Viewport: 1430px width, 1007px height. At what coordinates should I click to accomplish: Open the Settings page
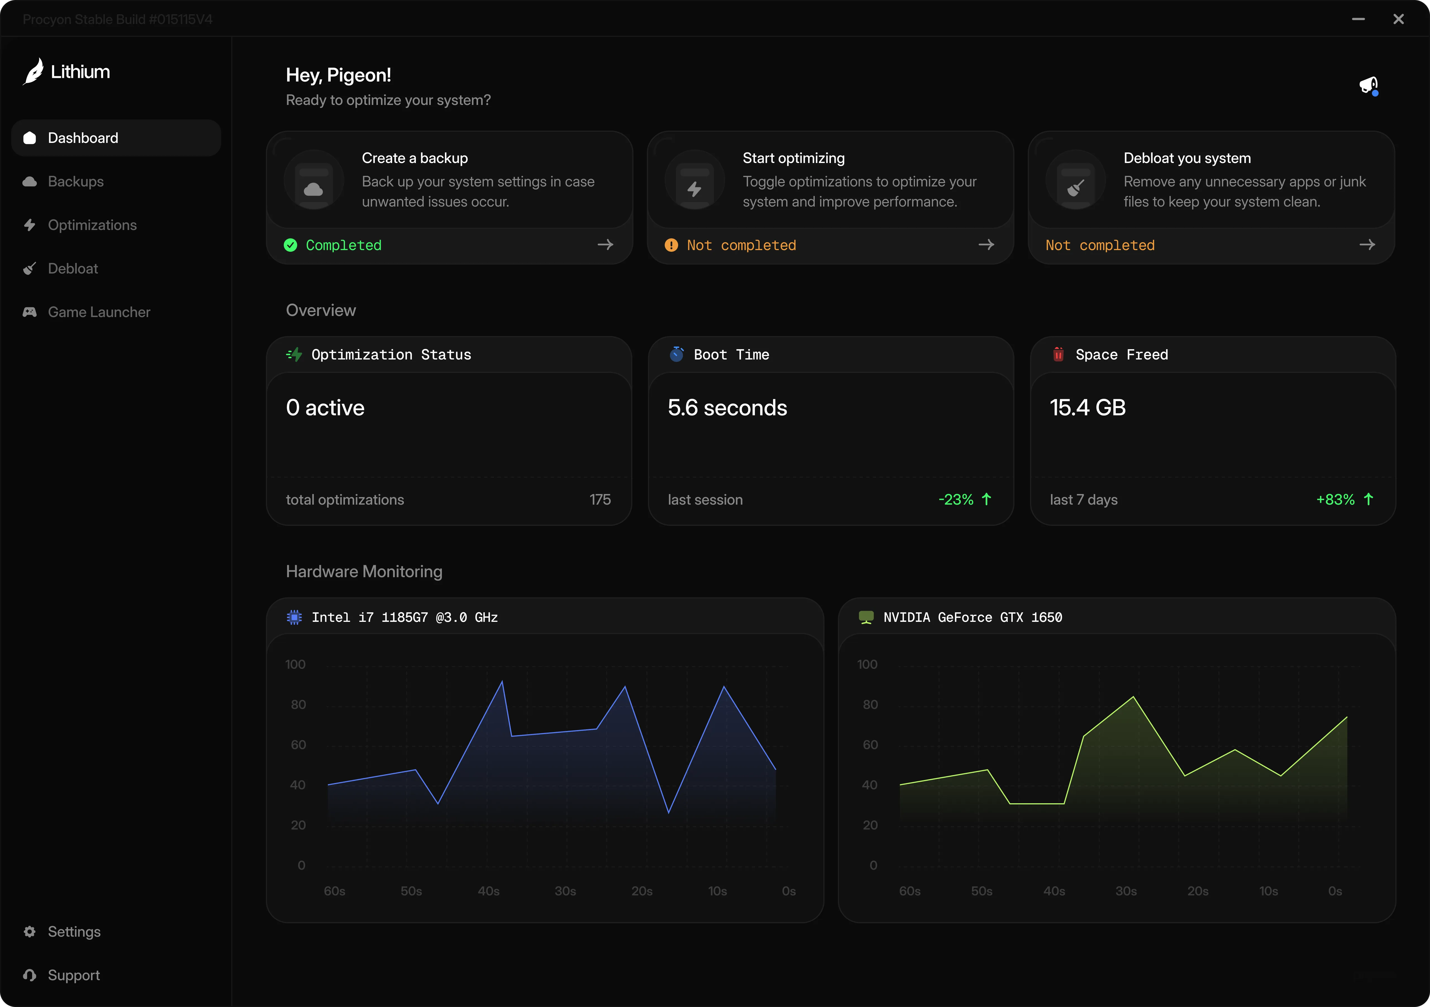click(73, 931)
